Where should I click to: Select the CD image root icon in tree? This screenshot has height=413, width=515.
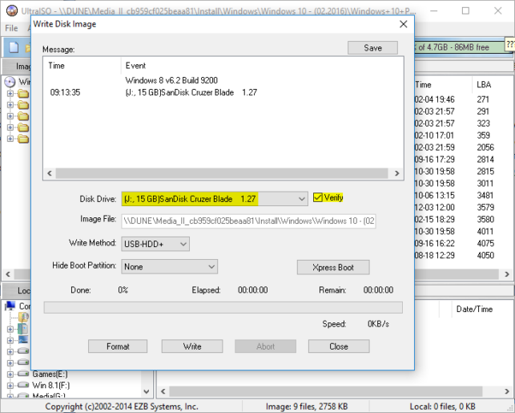[x=10, y=82]
